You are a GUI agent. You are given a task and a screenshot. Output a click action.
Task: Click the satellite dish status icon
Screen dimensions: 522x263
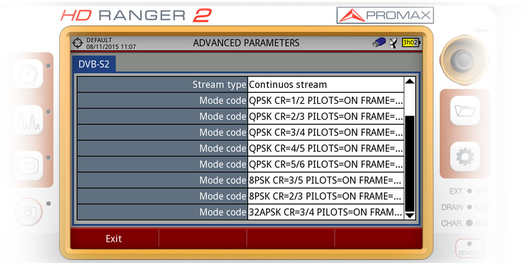[x=393, y=43]
